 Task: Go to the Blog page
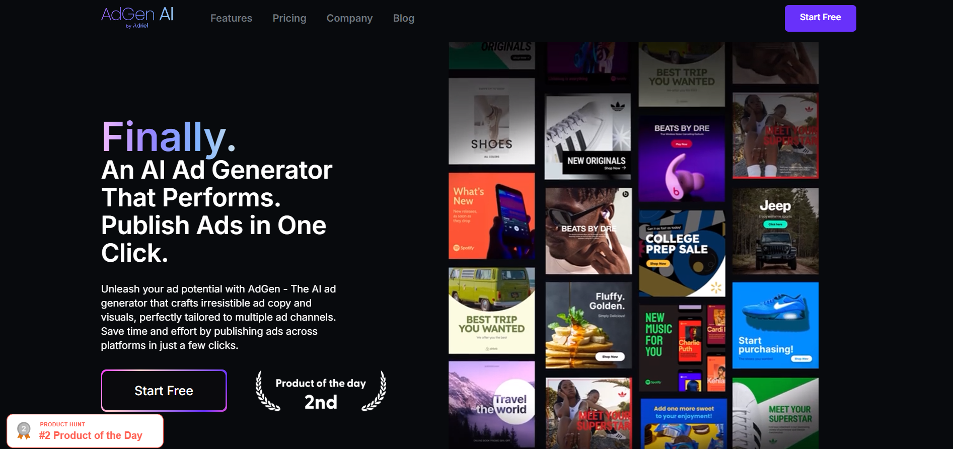[x=404, y=18]
